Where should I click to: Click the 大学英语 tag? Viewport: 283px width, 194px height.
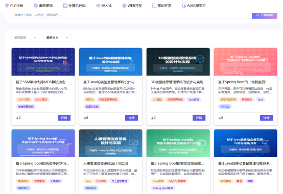[x=55, y=181]
